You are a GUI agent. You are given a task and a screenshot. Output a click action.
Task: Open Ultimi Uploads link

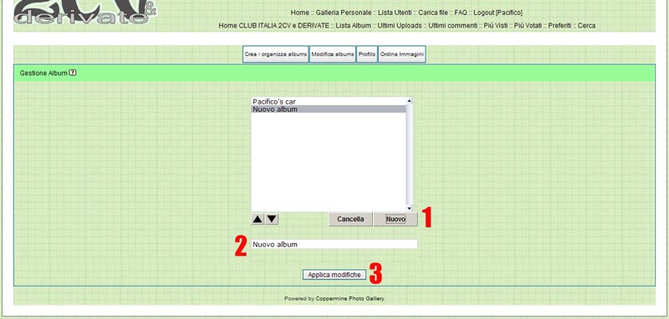click(x=400, y=26)
